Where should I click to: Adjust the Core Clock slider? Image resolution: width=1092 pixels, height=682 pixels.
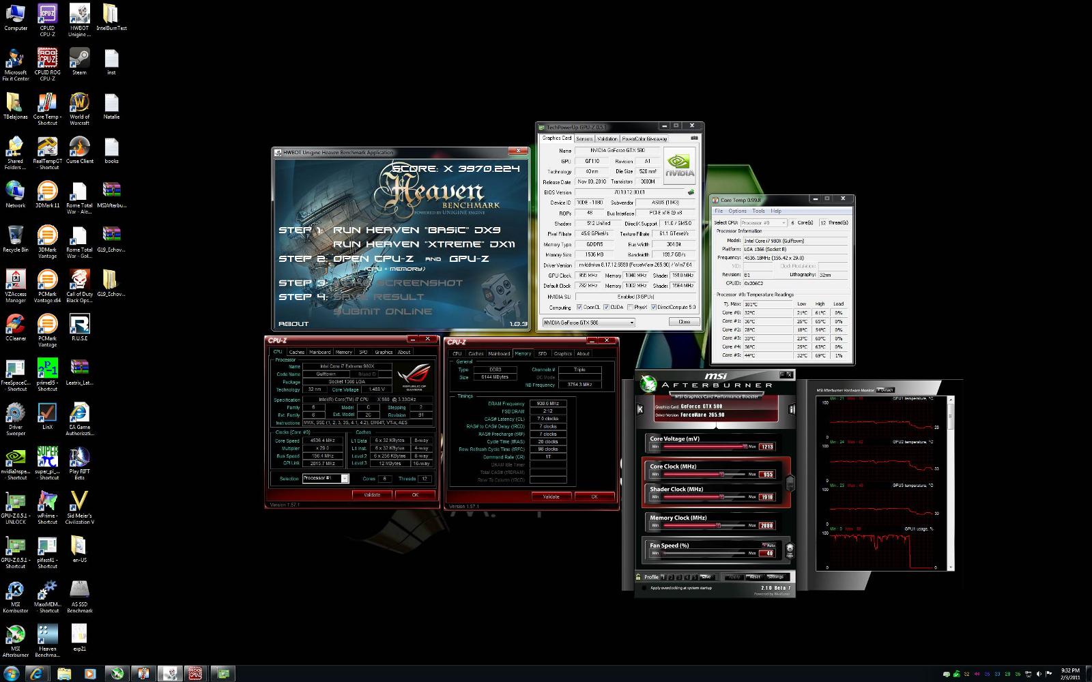(704, 474)
